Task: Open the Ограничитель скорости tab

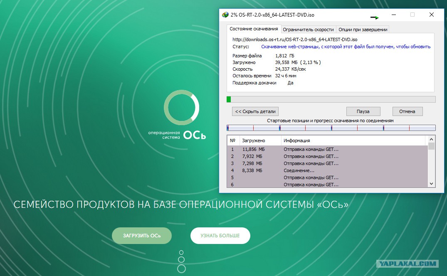Action: tap(308, 30)
